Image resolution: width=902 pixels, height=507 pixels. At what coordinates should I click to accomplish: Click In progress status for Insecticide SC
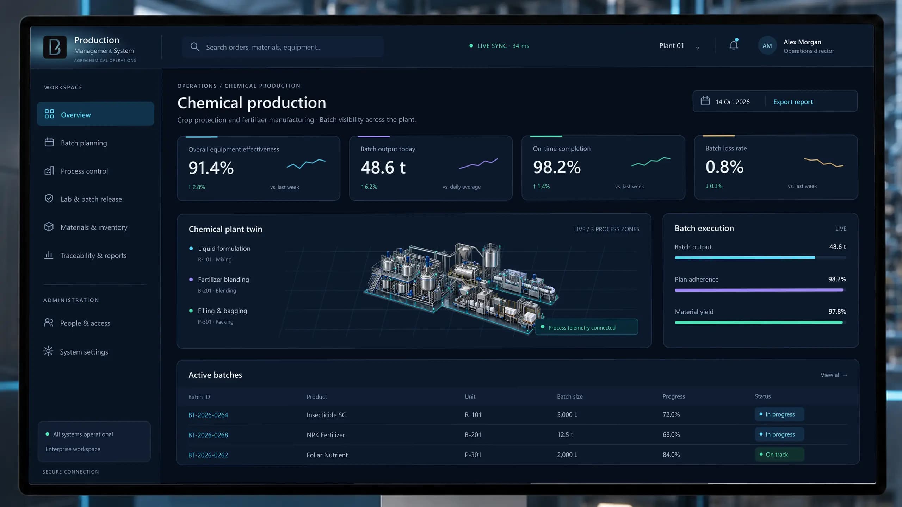click(779, 414)
